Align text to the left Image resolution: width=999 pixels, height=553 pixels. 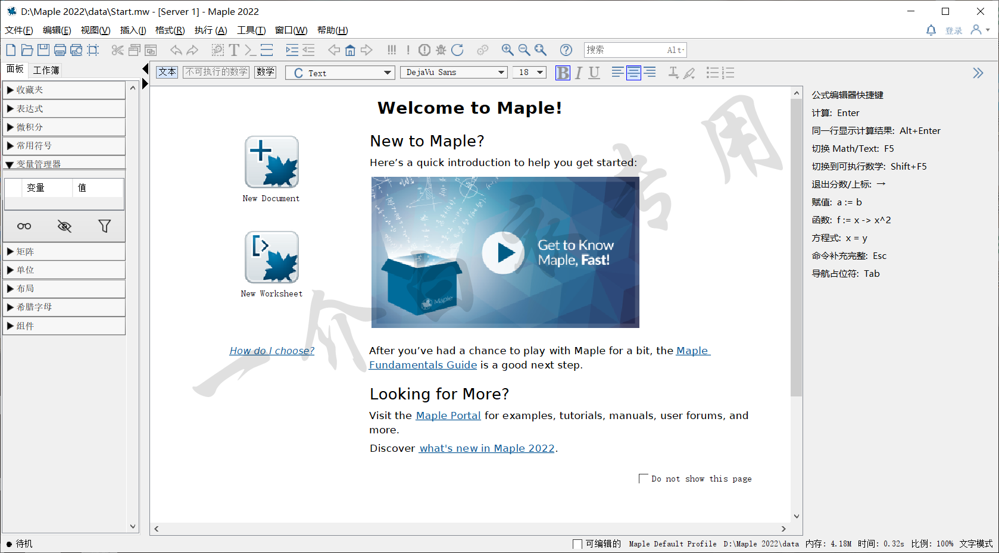pos(617,73)
